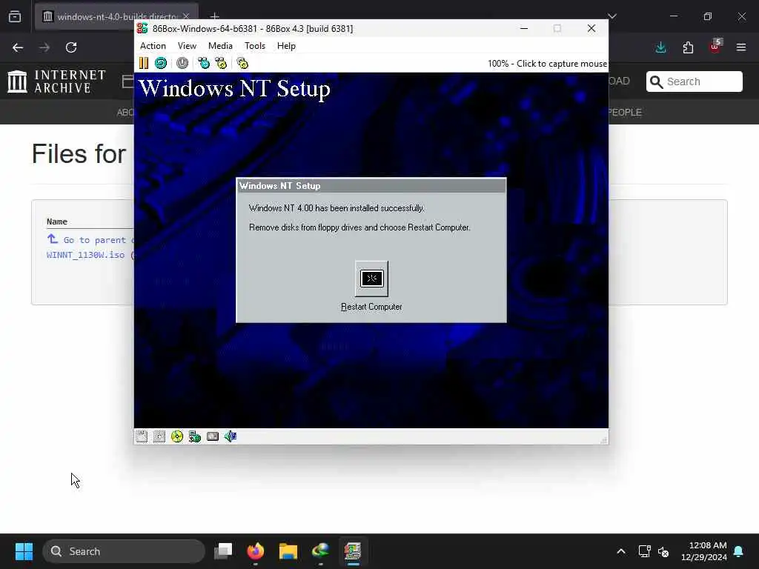759x569 pixels.
Task: Open the View menu in 86Box
Action: point(187,46)
